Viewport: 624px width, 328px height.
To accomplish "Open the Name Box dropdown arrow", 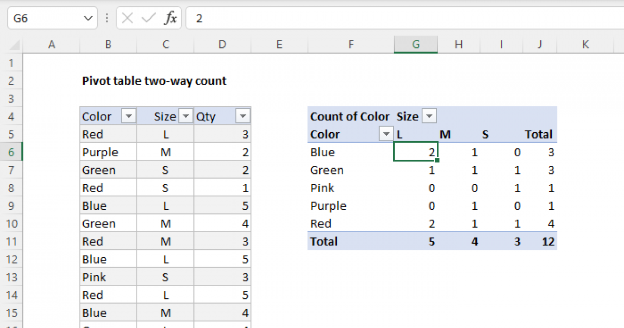I will (86, 19).
